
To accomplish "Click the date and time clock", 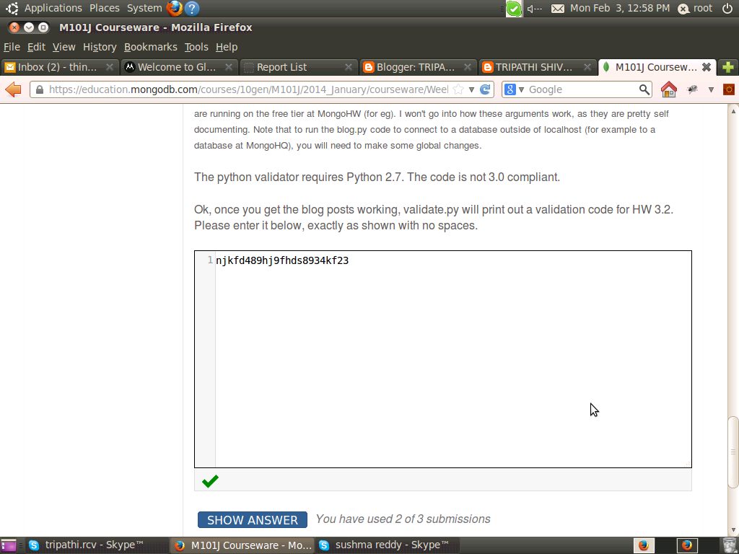I will pyautogui.click(x=620, y=8).
